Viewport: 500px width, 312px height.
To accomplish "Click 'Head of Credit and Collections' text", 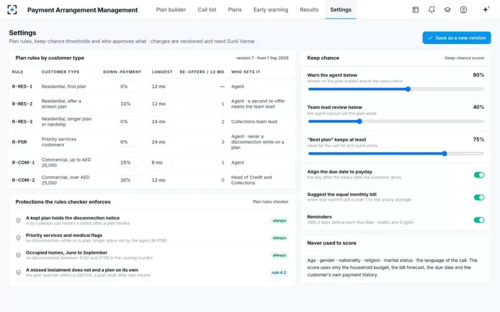I will 251,180.
